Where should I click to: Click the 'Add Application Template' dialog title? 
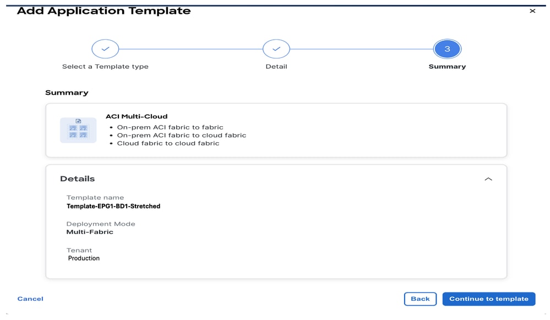[x=104, y=11]
